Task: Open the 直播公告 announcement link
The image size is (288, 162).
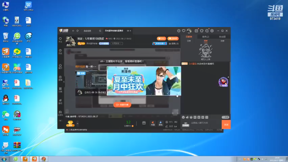Action: (x=174, y=44)
